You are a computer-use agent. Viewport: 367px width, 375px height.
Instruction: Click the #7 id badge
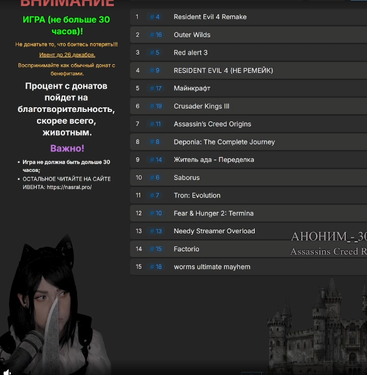(154, 195)
